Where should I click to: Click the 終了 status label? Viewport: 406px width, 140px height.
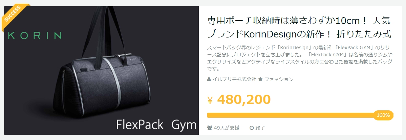coord(260,128)
